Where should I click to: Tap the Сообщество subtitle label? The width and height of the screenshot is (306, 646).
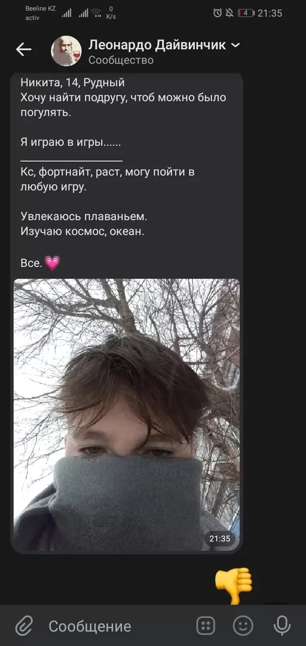pos(121,60)
